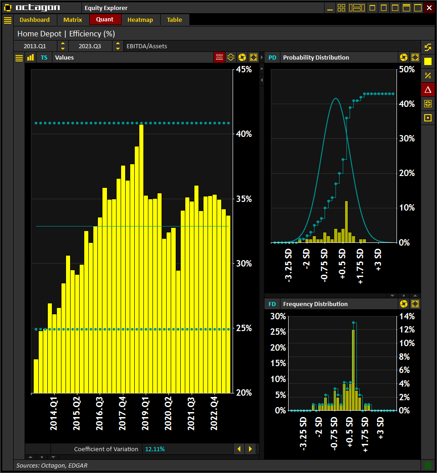The width and height of the screenshot is (437, 473).
Task: Collapse using the left arrow beside the 45% axis label
Action: click(262, 80)
